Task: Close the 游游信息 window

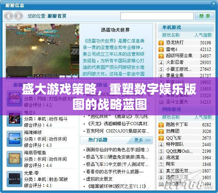Action: [x=214, y=4]
